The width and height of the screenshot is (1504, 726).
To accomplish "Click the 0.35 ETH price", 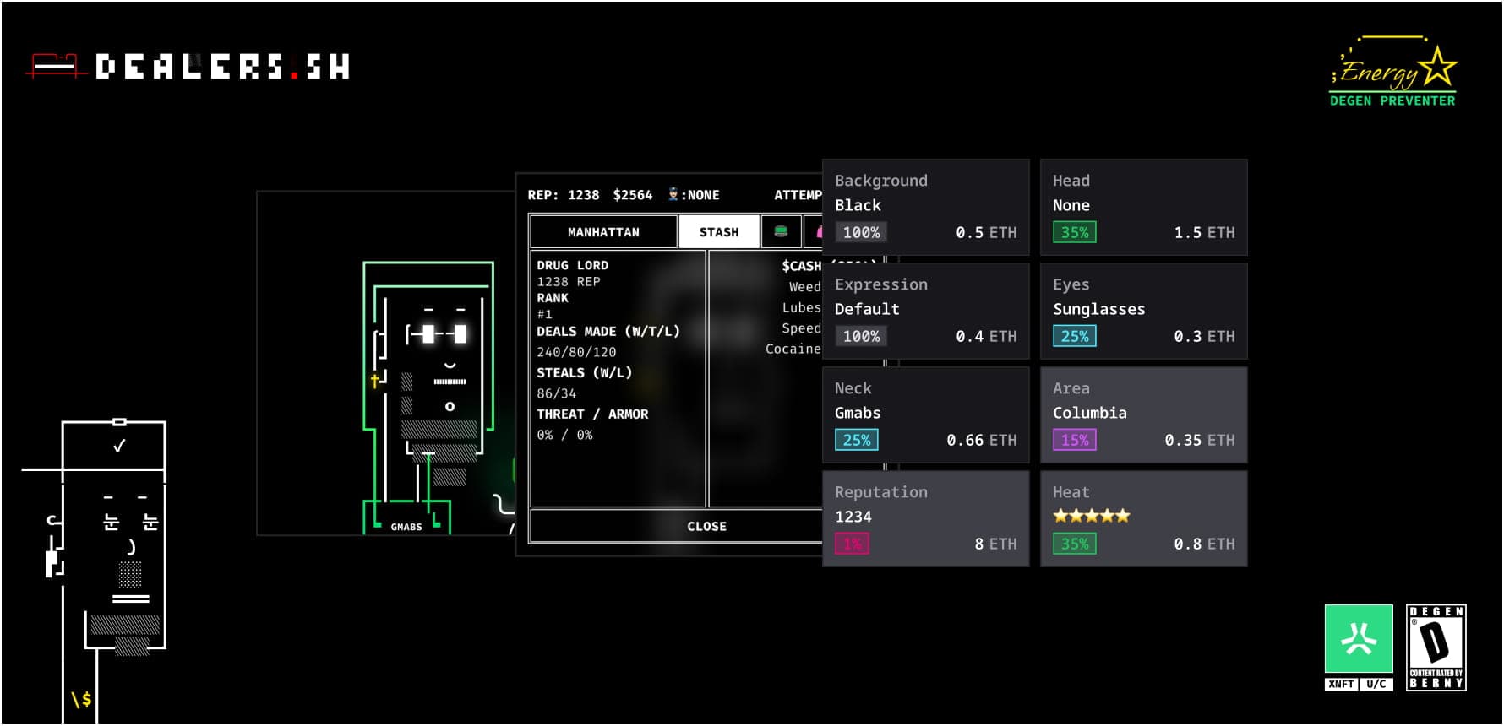I will click(x=1200, y=440).
